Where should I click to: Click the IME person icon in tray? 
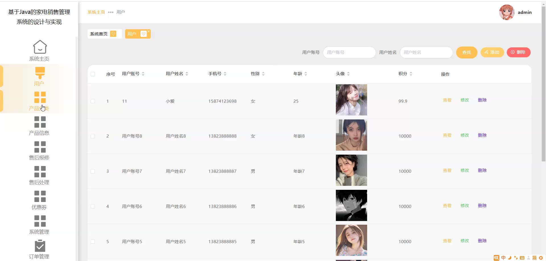point(528,258)
